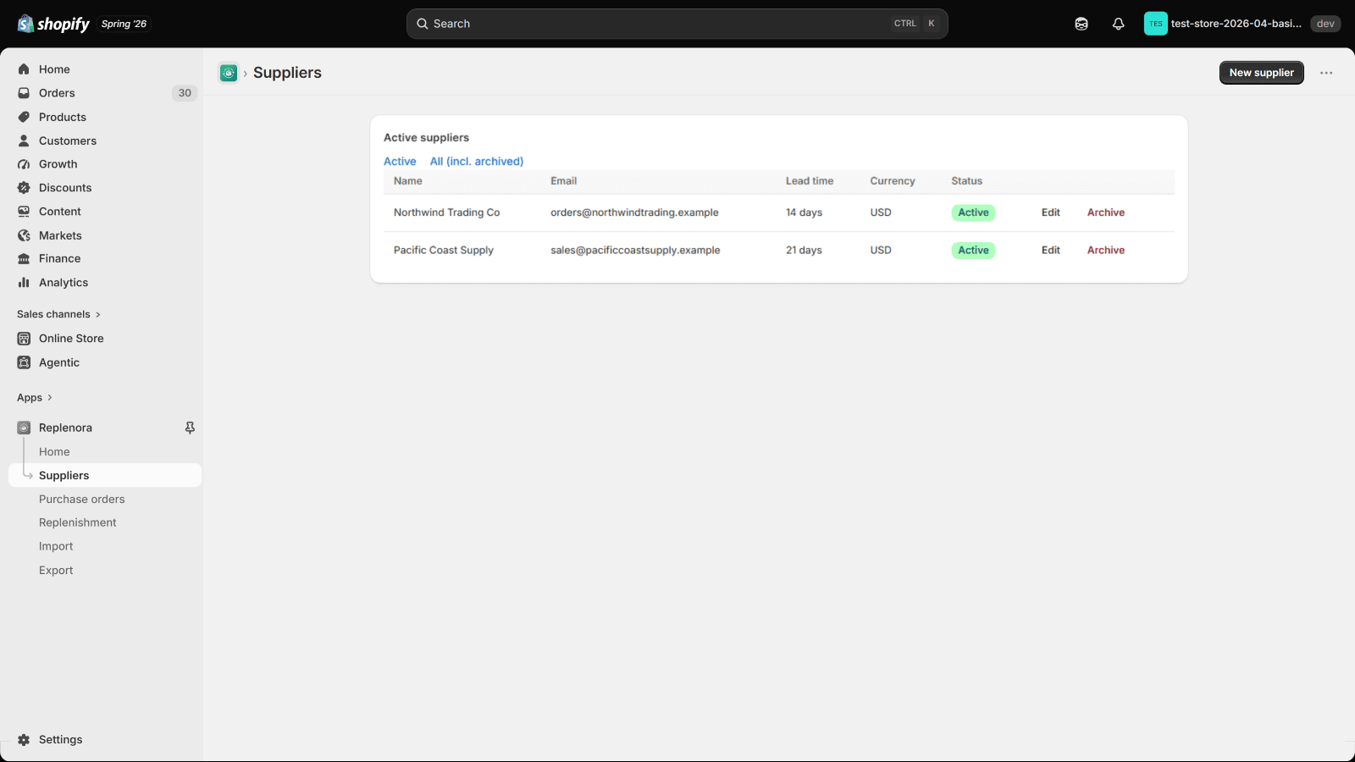
Task: Unpin Replenora with the pin icon
Action: [190, 428]
